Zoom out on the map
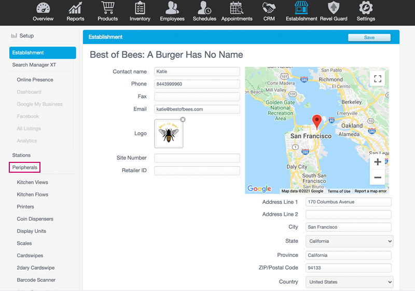 [x=378, y=177]
